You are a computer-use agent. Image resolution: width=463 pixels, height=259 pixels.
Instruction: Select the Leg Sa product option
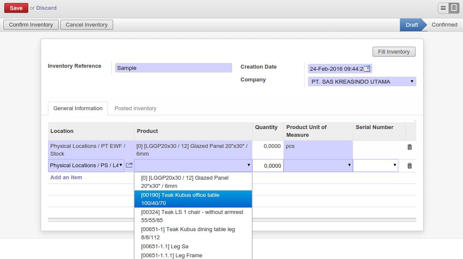[x=193, y=246]
